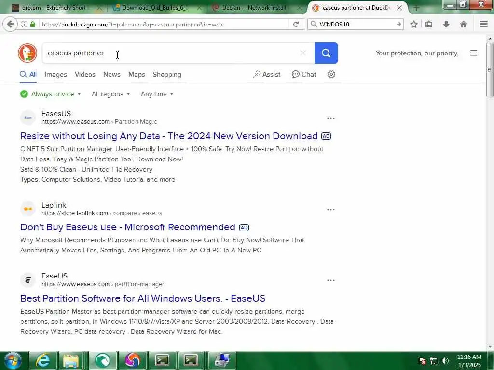Screen dimensions: 494x370
Task: Click the store.laplink.com URL text
Action: click(75, 213)
